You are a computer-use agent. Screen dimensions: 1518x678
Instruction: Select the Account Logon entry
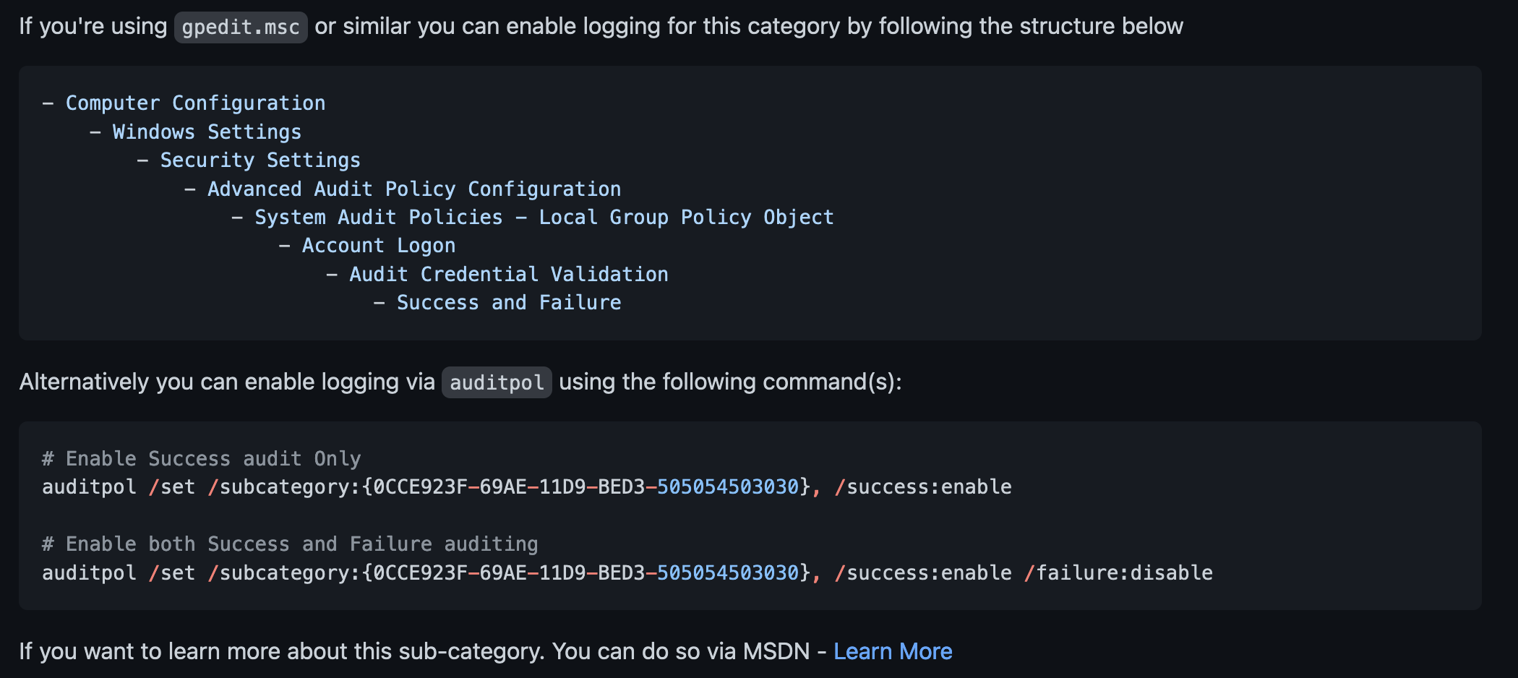[379, 246]
